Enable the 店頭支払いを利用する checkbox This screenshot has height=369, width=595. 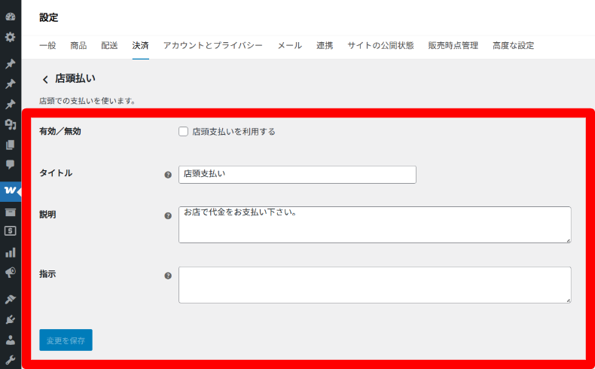point(183,132)
